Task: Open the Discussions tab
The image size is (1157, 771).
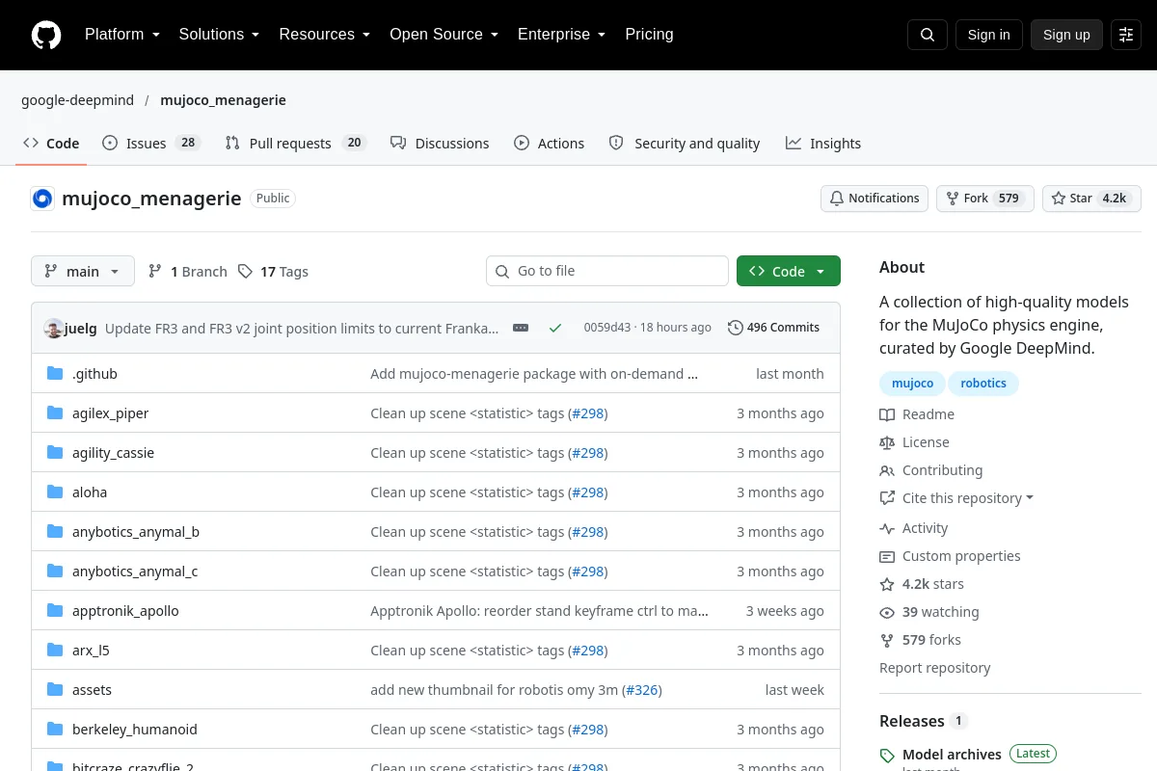Action: coord(440,144)
